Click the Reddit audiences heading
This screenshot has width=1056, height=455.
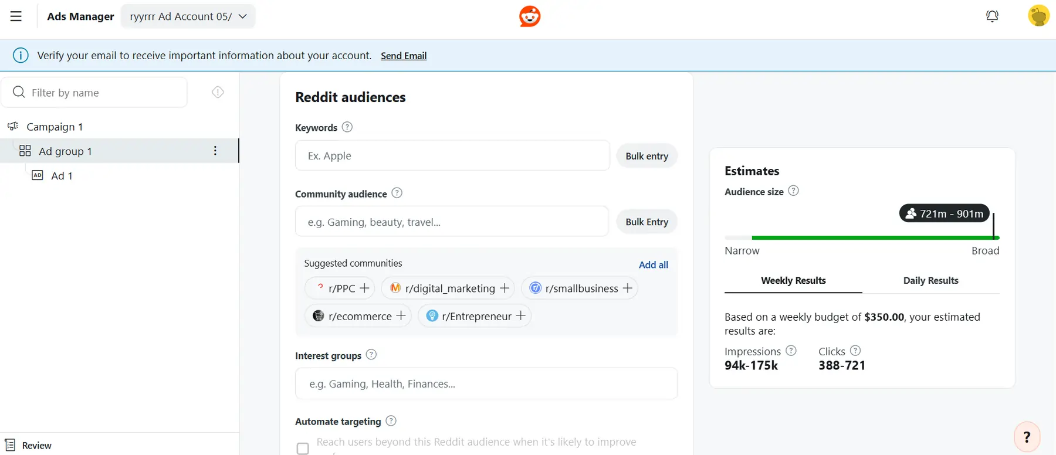[350, 97]
